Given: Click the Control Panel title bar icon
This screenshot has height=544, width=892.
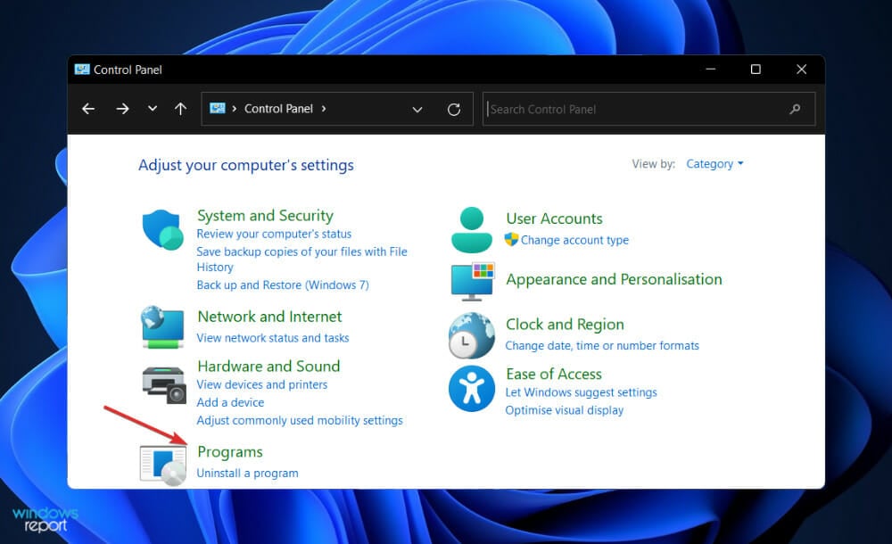Looking at the screenshot, I should click(82, 70).
